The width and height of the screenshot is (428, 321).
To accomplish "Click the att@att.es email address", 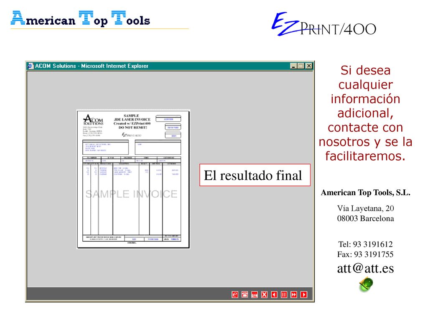I will tap(365, 268).
